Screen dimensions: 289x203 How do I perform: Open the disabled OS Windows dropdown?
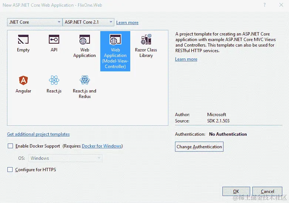pos(65,158)
